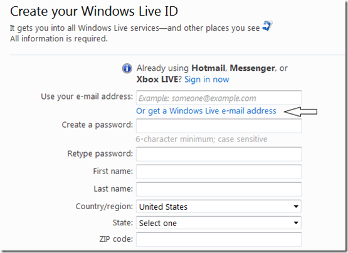The width and height of the screenshot is (348, 253).
Task: Click the Country/region label
Action: (104, 207)
